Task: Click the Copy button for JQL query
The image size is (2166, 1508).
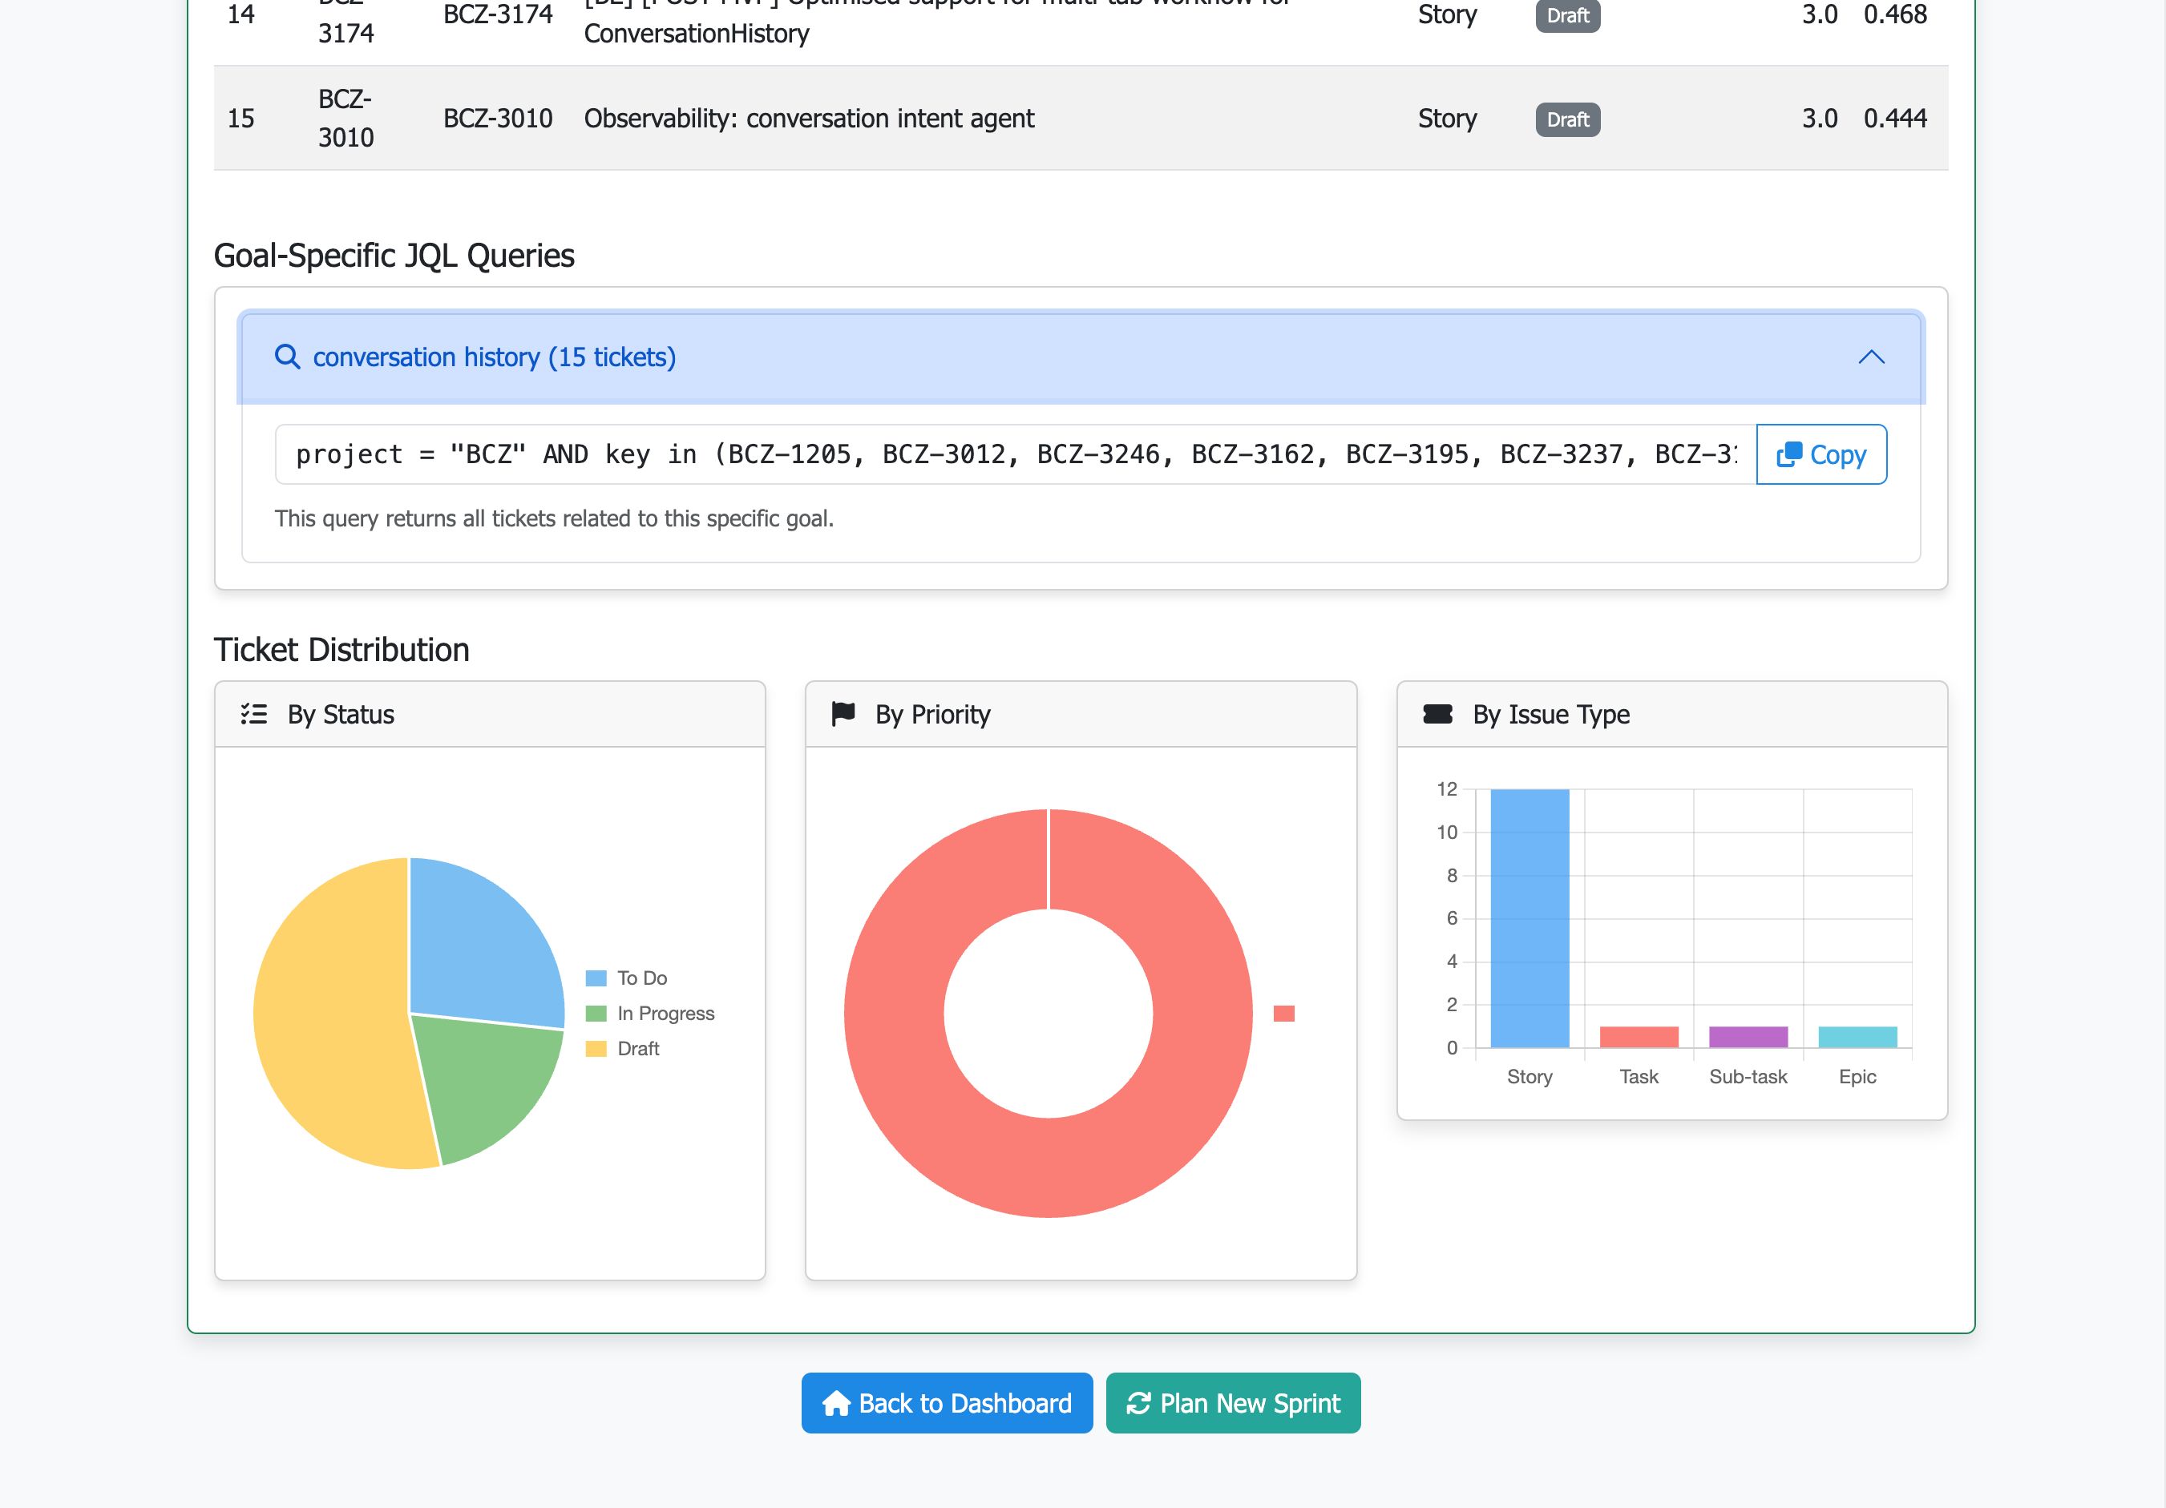Action: [x=1820, y=454]
